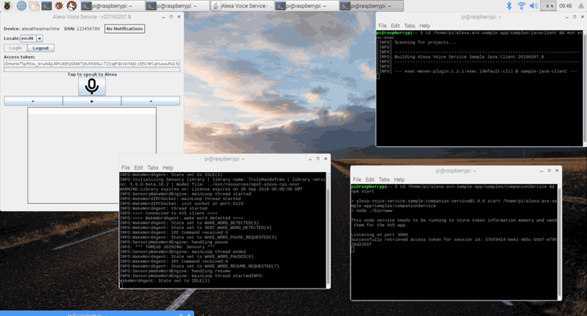Open the Raspberry Pi main menu

pos(7,5)
